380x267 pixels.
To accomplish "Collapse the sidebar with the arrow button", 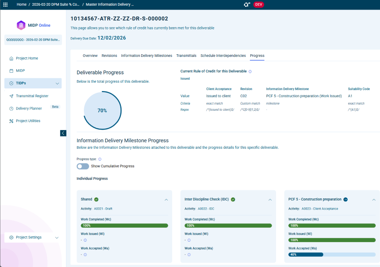I will point(63,133).
